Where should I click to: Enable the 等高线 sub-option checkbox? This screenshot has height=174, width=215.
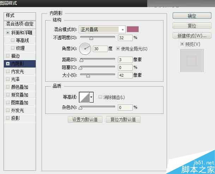[x=13, y=40]
